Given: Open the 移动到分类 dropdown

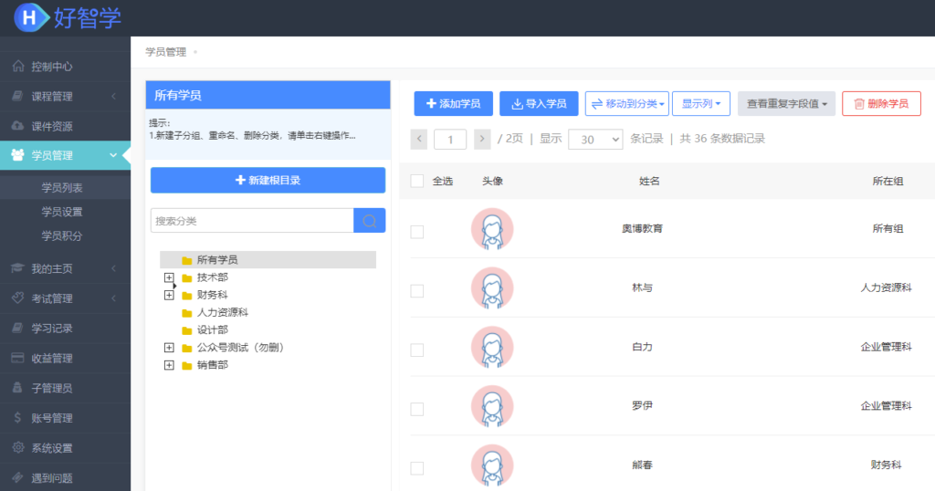Looking at the screenshot, I should [x=626, y=104].
